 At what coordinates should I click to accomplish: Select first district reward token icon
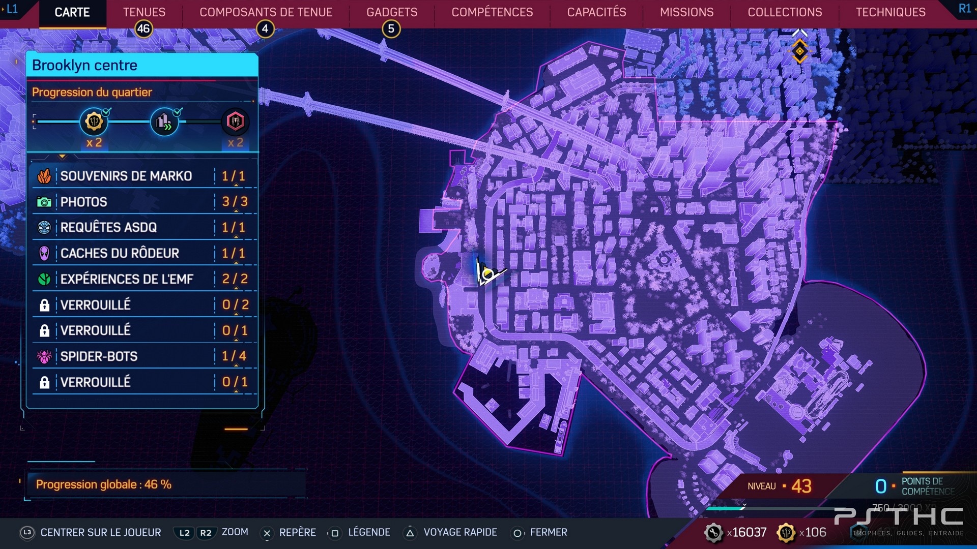[x=94, y=121]
